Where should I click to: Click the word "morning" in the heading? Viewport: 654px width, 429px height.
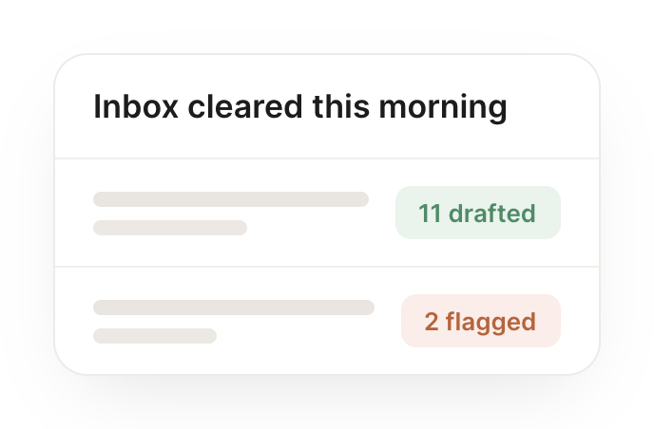coord(443,108)
